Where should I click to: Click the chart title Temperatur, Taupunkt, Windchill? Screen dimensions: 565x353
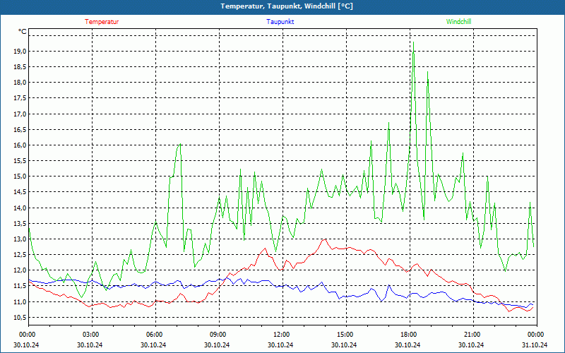click(x=287, y=6)
